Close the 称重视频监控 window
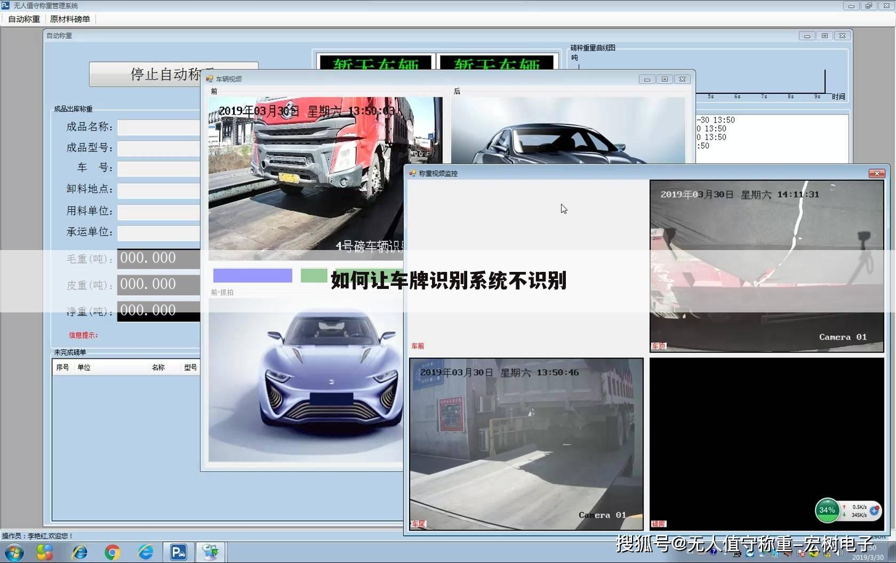 [x=877, y=173]
